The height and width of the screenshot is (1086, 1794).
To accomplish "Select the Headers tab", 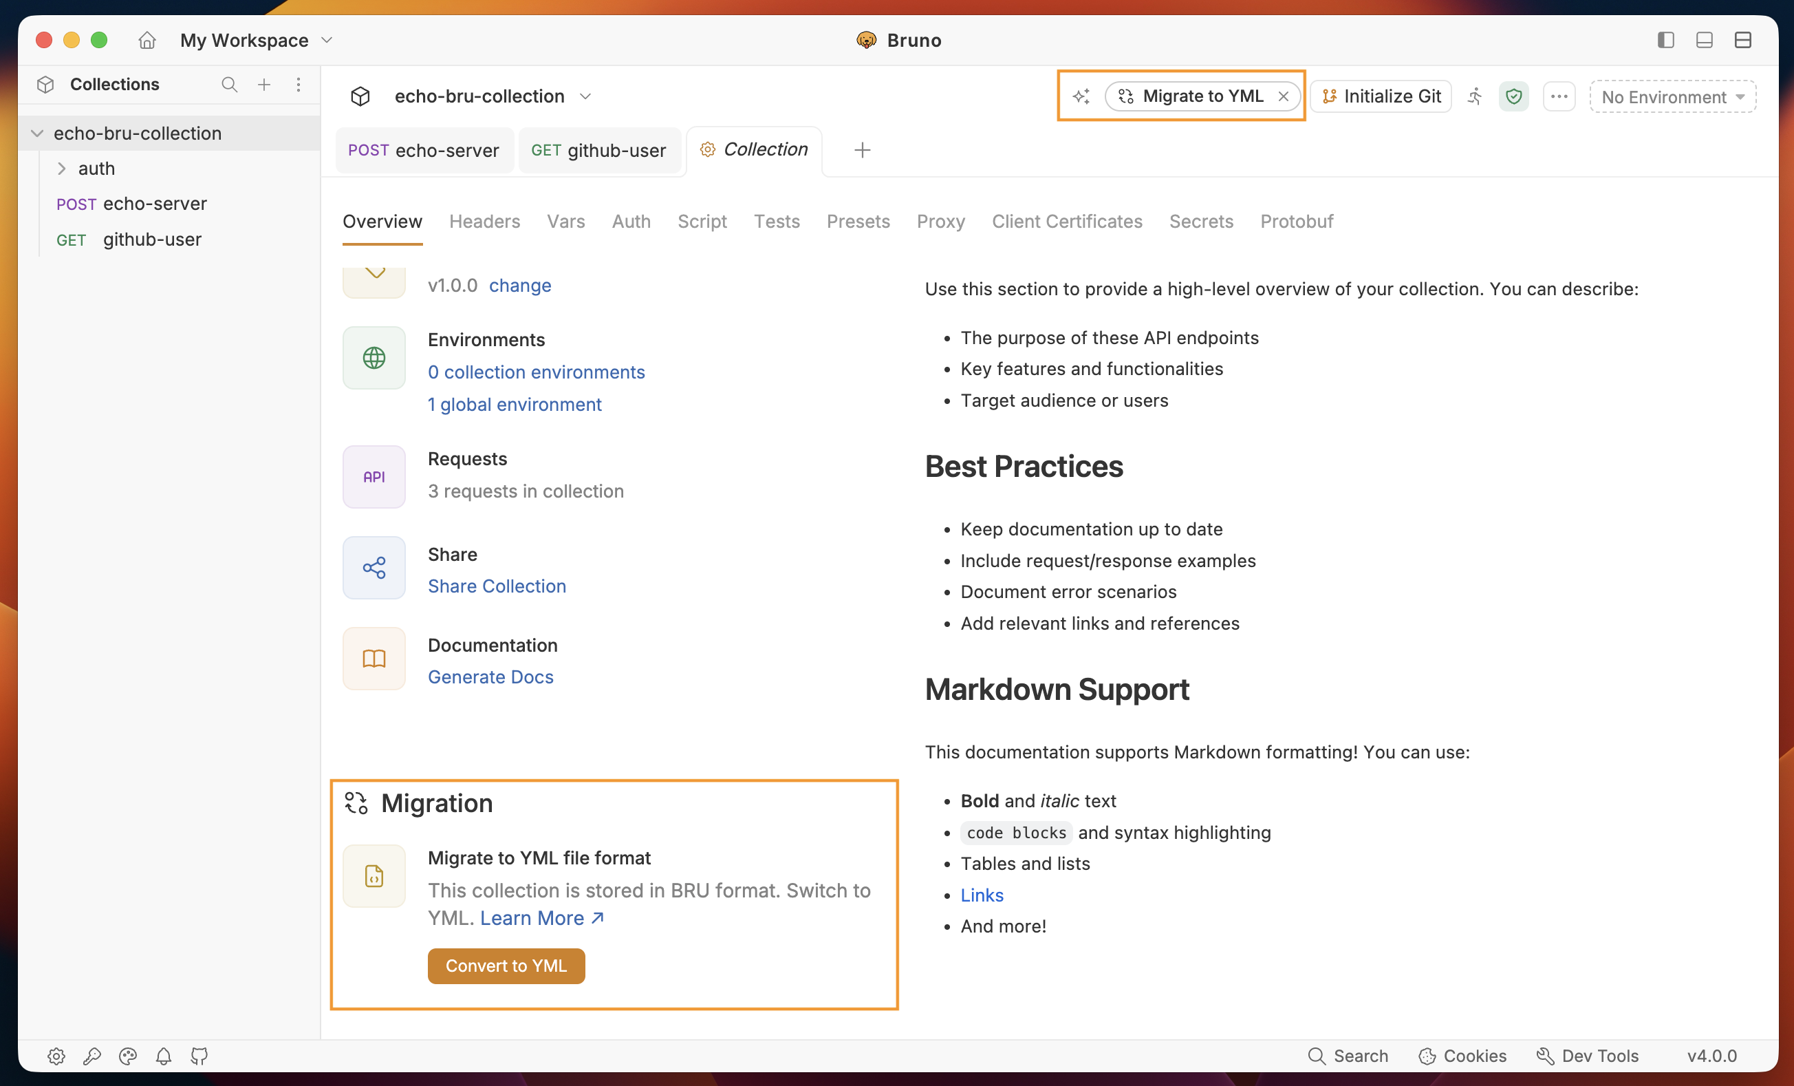I will coord(485,222).
